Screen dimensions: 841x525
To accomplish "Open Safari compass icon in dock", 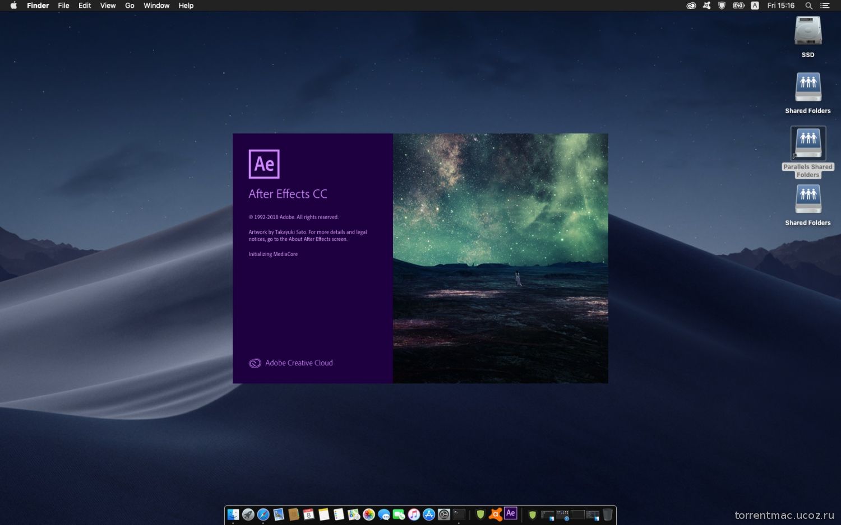I will point(264,514).
